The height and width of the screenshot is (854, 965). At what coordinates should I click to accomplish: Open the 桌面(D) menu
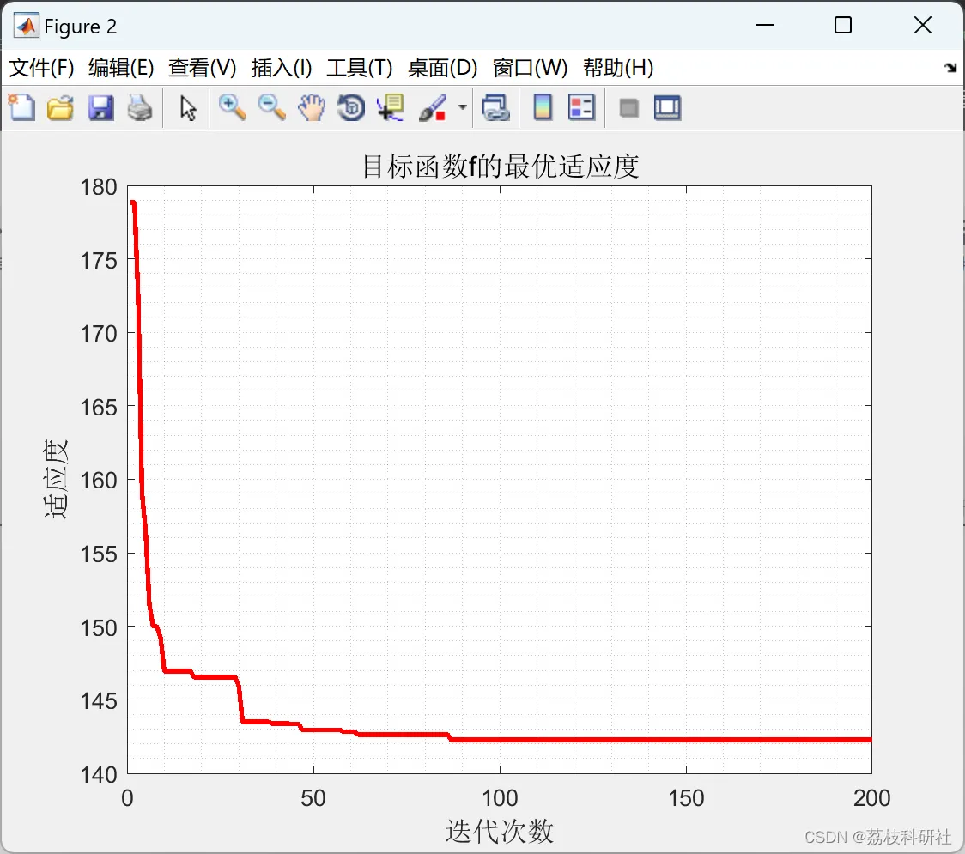tap(442, 68)
